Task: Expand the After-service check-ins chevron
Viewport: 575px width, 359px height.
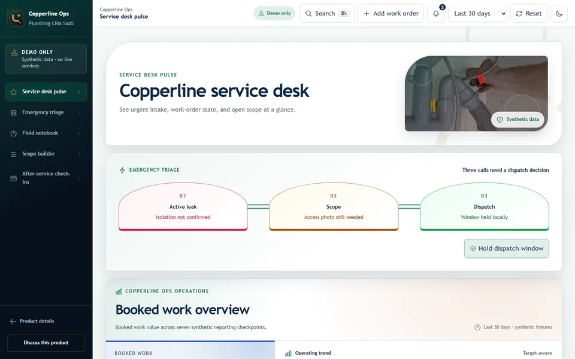Action: point(79,178)
